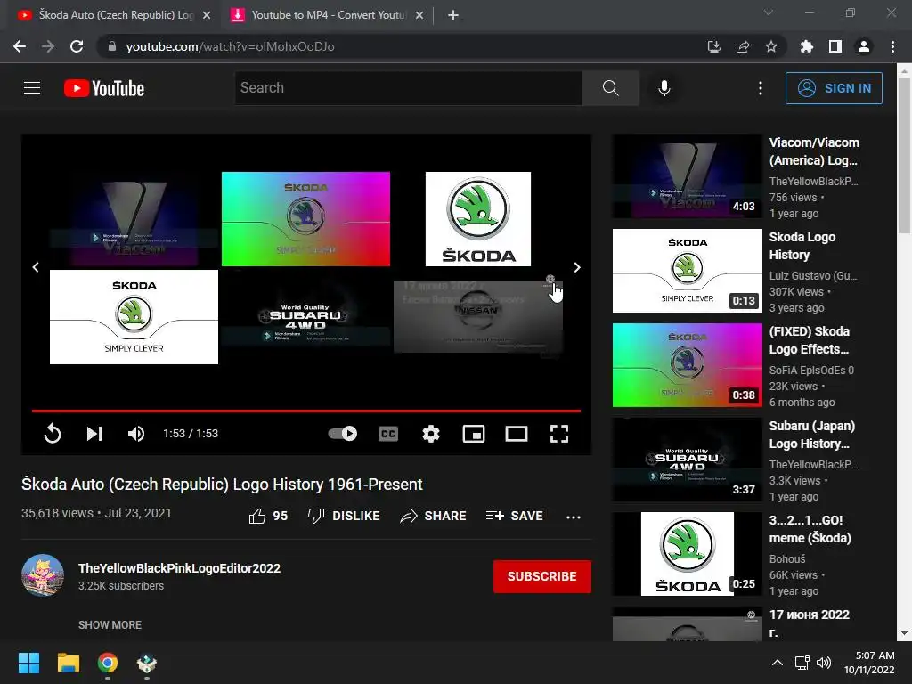The width and height of the screenshot is (912, 684).
Task: Close the Youtube to MP4 tab
Action: tap(419, 15)
